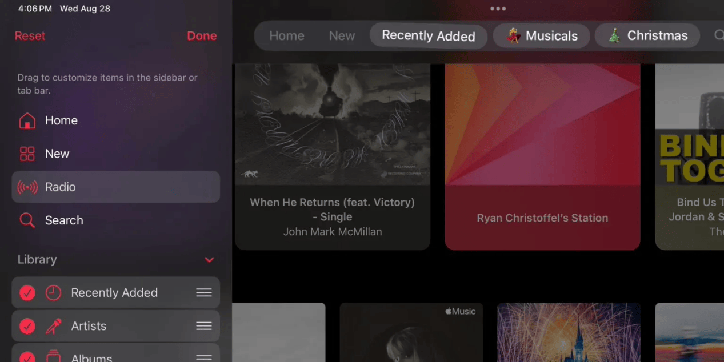This screenshot has height=362, width=724.
Task: Click the Search magnifier icon in sidebar
Action: click(x=27, y=220)
